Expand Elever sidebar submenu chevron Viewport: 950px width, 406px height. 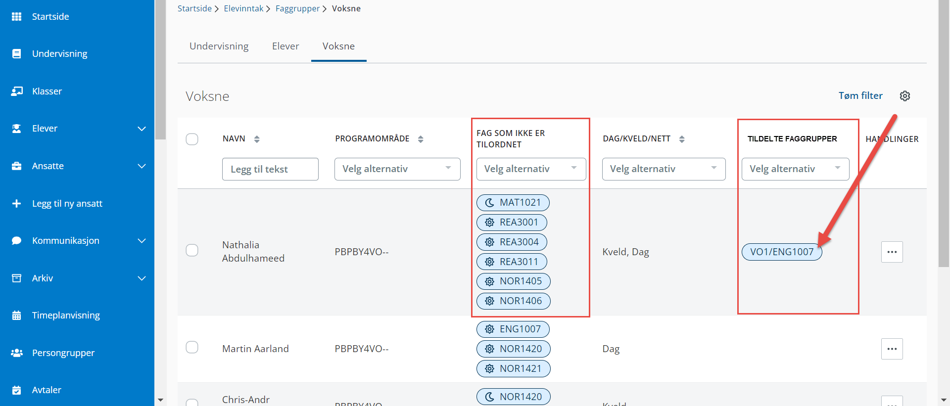tap(142, 129)
